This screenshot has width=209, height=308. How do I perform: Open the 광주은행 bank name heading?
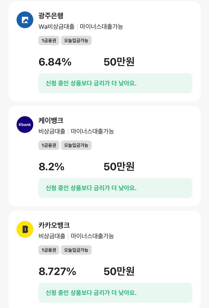coord(51,16)
